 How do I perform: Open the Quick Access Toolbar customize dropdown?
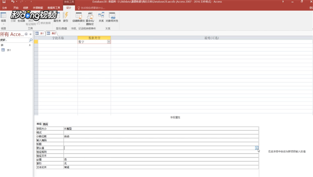pos(31,1)
